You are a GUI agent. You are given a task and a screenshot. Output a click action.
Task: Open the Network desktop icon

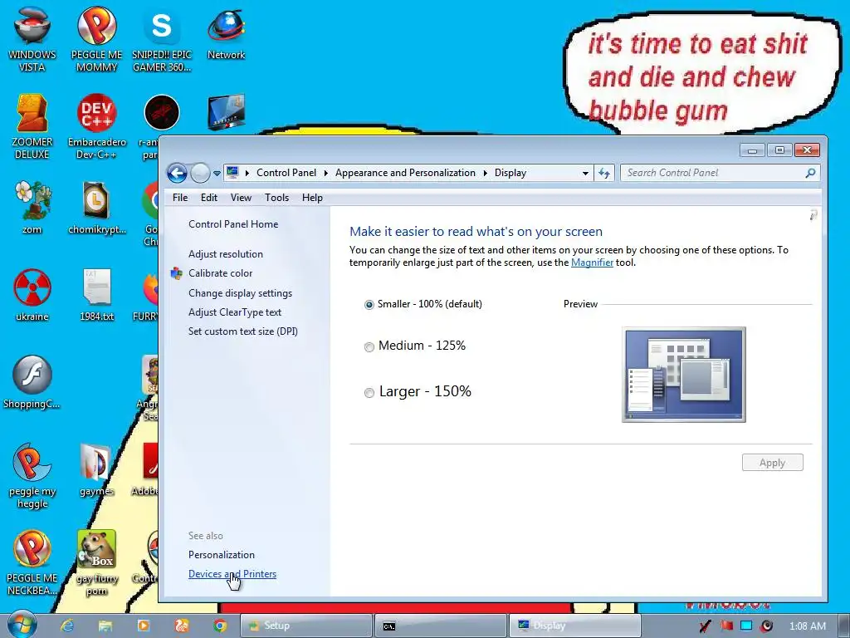[x=226, y=32]
